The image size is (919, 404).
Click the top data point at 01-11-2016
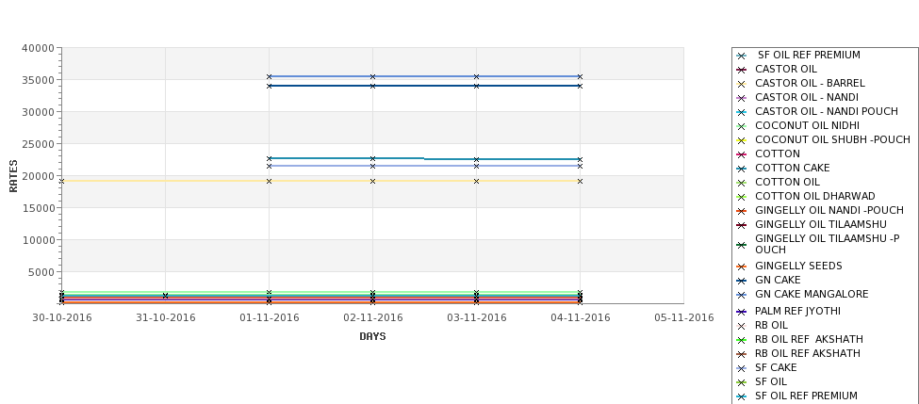269,76
